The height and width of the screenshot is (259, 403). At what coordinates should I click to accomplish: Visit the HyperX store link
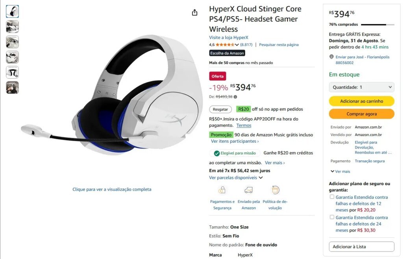(x=229, y=37)
